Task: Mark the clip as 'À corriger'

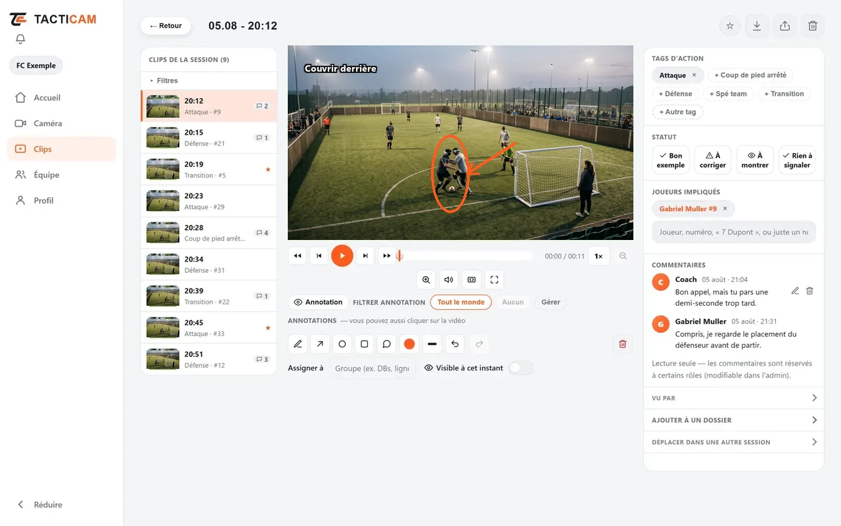Action: pos(713,160)
